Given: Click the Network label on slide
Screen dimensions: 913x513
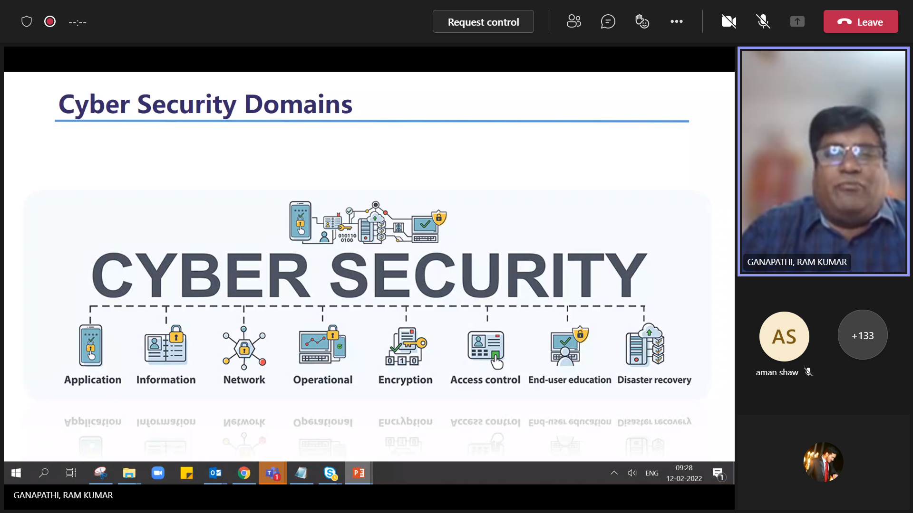Looking at the screenshot, I should tap(244, 380).
